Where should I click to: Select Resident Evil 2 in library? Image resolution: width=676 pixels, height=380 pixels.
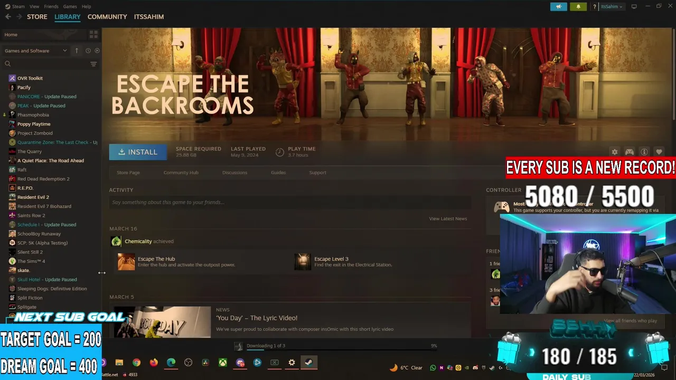coord(33,197)
